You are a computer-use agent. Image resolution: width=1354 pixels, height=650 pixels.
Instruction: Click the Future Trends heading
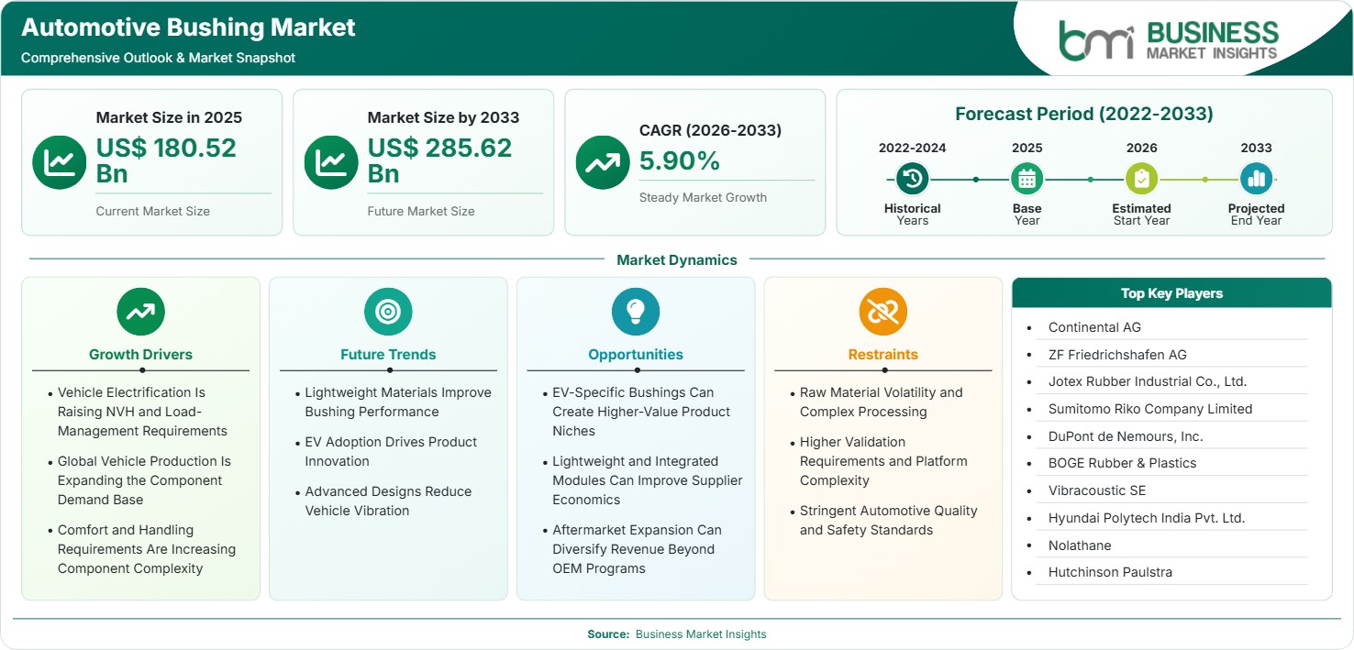point(388,355)
